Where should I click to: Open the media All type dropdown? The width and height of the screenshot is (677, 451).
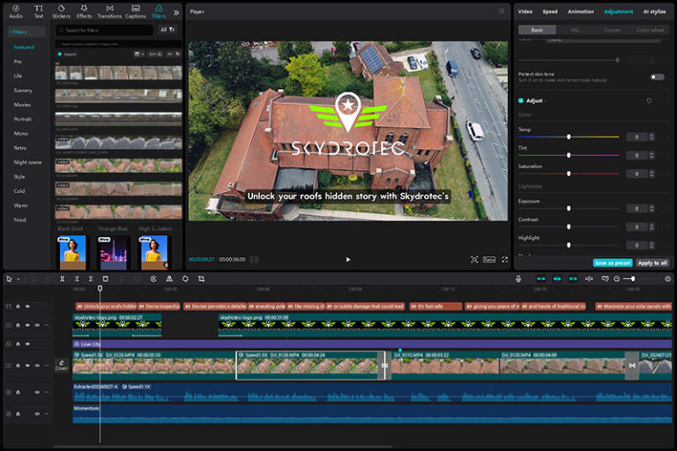[174, 54]
